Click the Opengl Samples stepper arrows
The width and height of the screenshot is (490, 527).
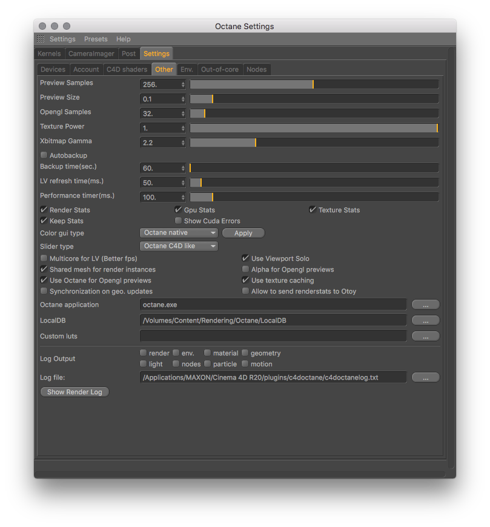[x=183, y=113]
